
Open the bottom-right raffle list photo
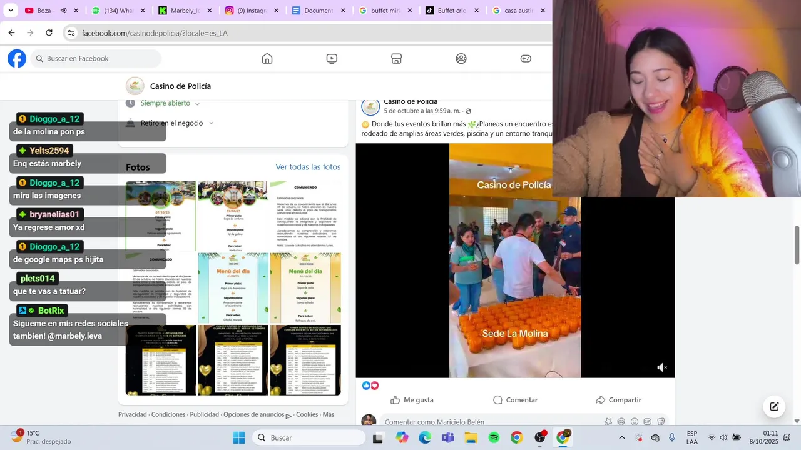click(305, 361)
